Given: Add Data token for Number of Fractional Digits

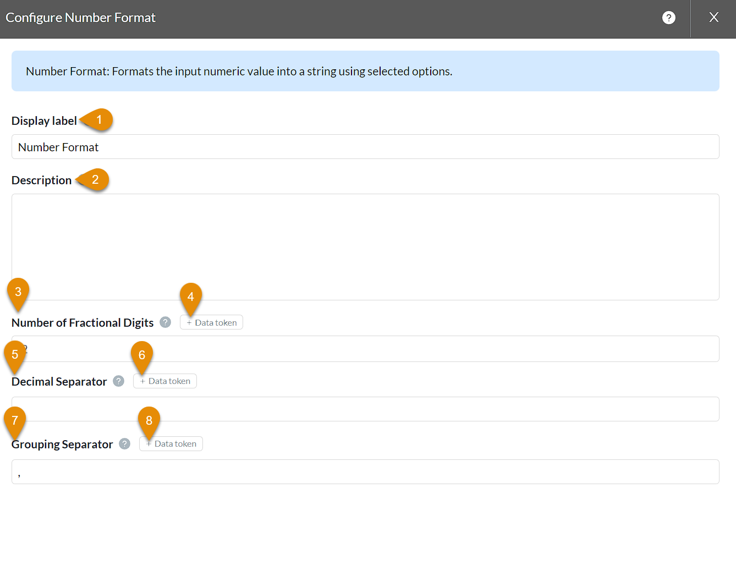Looking at the screenshot, I should (211, 323).
